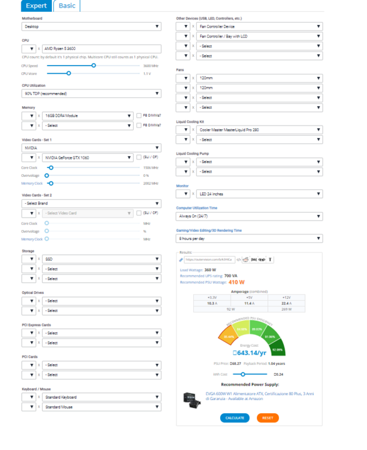Click the results share URL field
This screenshot has width=367, height=450.
coord(209,260)
